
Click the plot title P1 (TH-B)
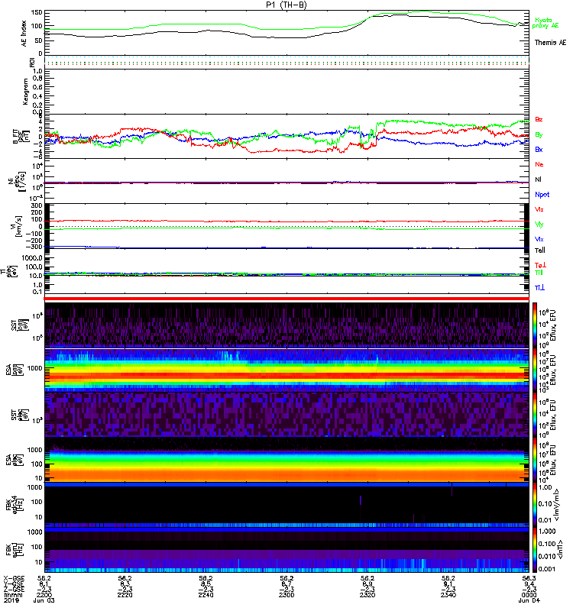click(286, 5)
